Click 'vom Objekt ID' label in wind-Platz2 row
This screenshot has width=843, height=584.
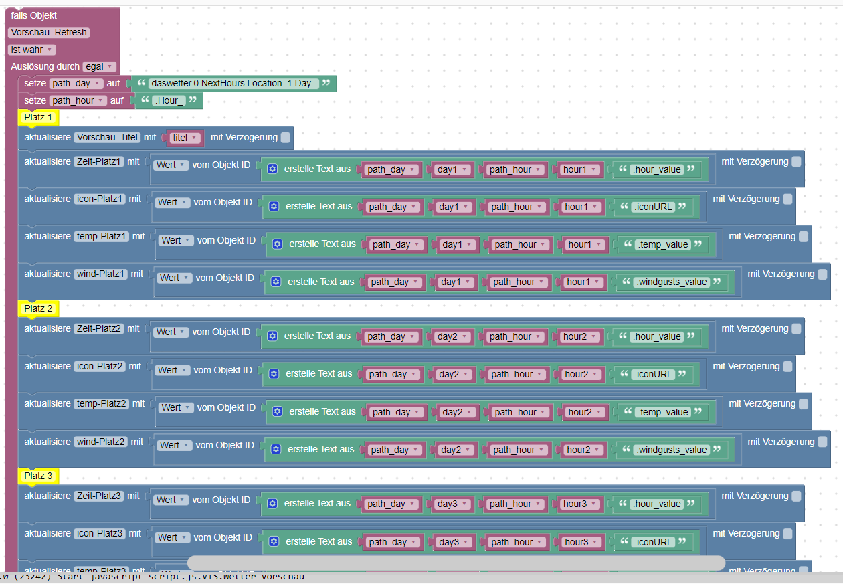225,445
